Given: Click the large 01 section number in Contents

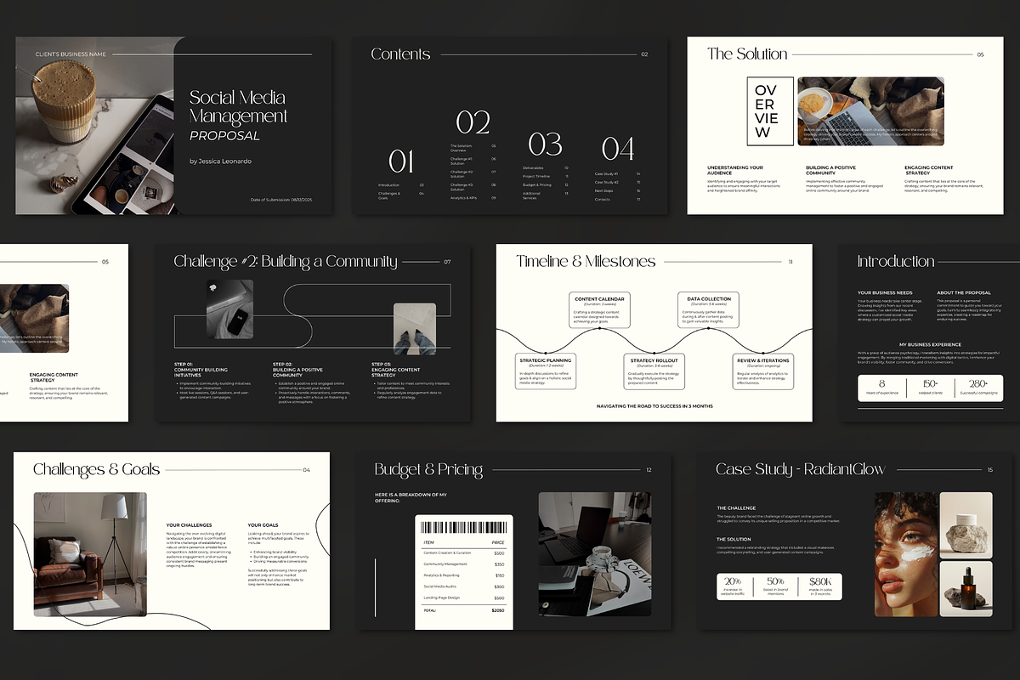Looking at the screenshot, I should (x=401, y=161).
